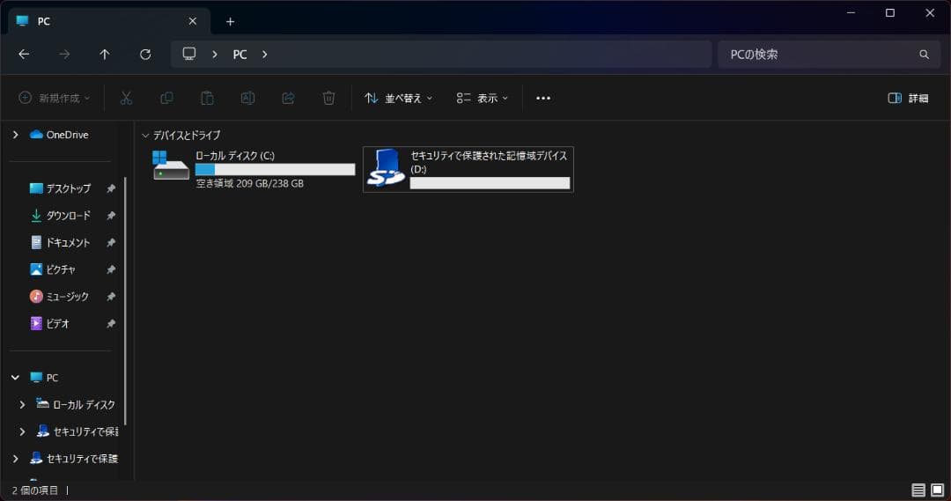951x501 pixels.
Task: Switch to large icons view in status bar
Action: point(938,490)
